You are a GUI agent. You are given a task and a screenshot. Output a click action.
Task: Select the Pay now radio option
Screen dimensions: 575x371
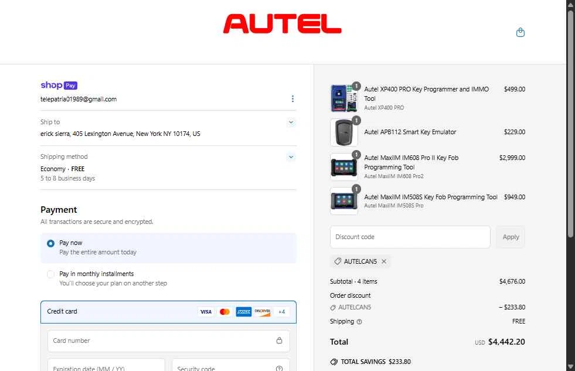click(x=50, y=243)
